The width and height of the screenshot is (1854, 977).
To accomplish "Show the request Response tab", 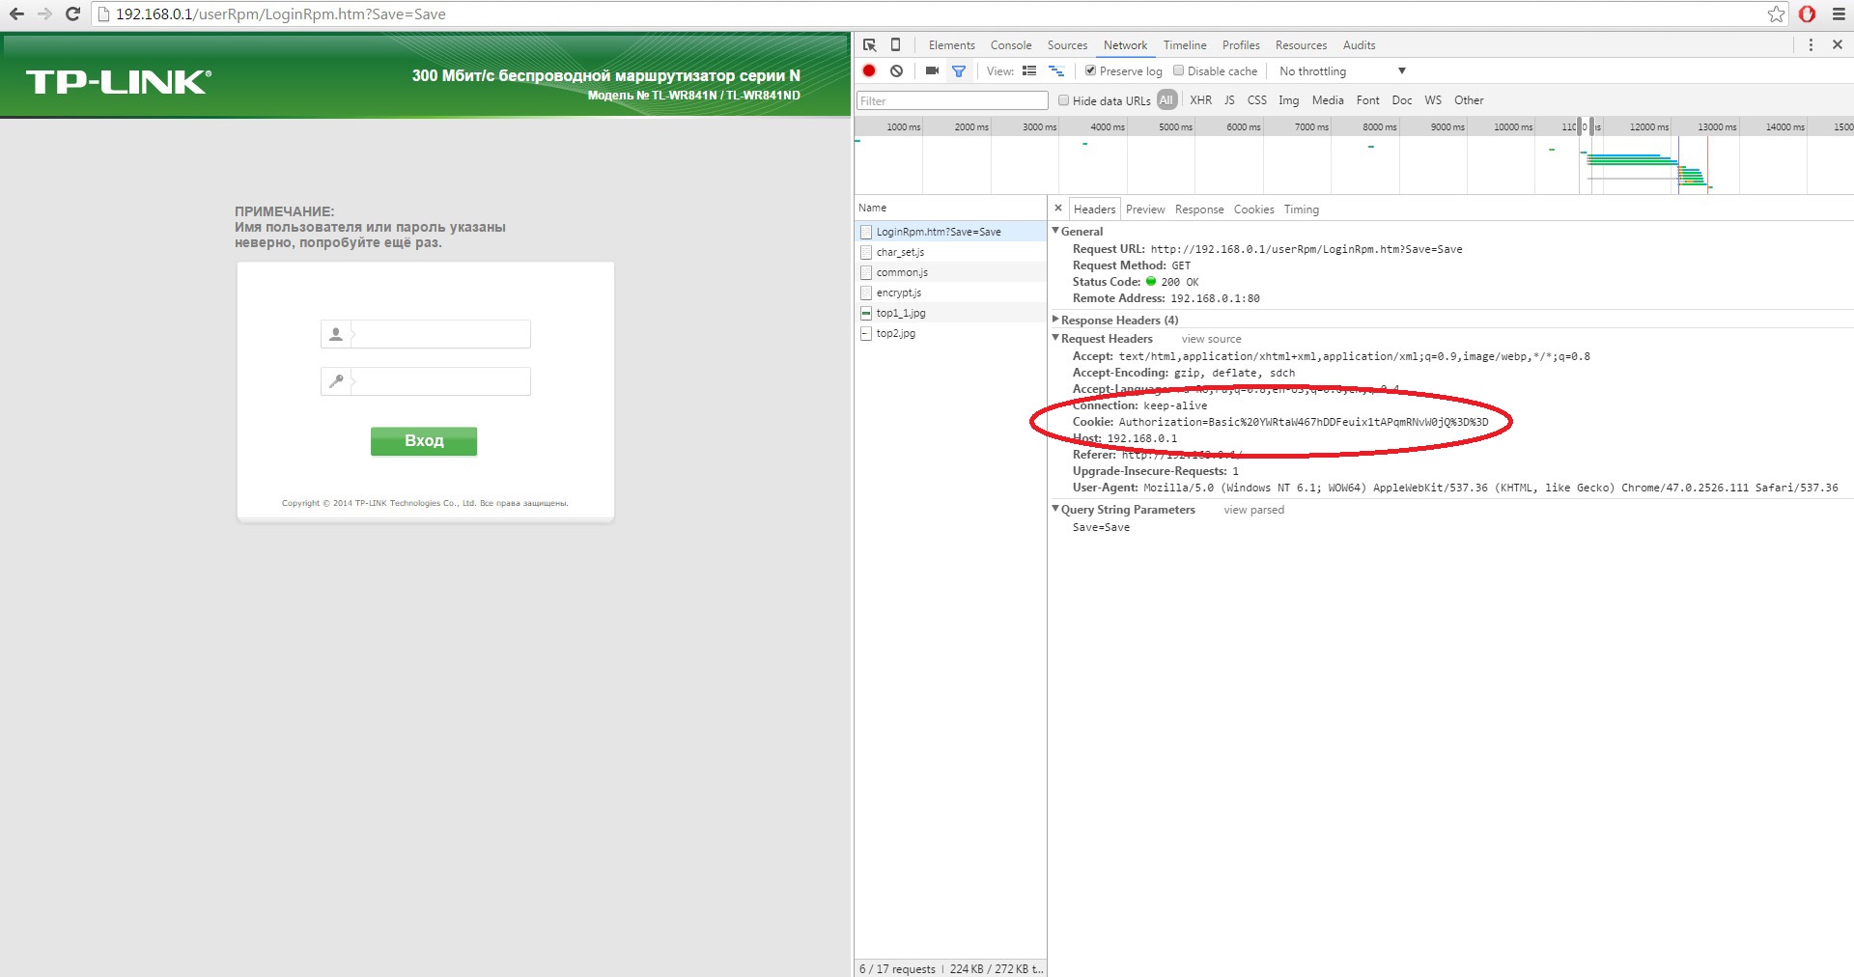I will (1199, 209).
